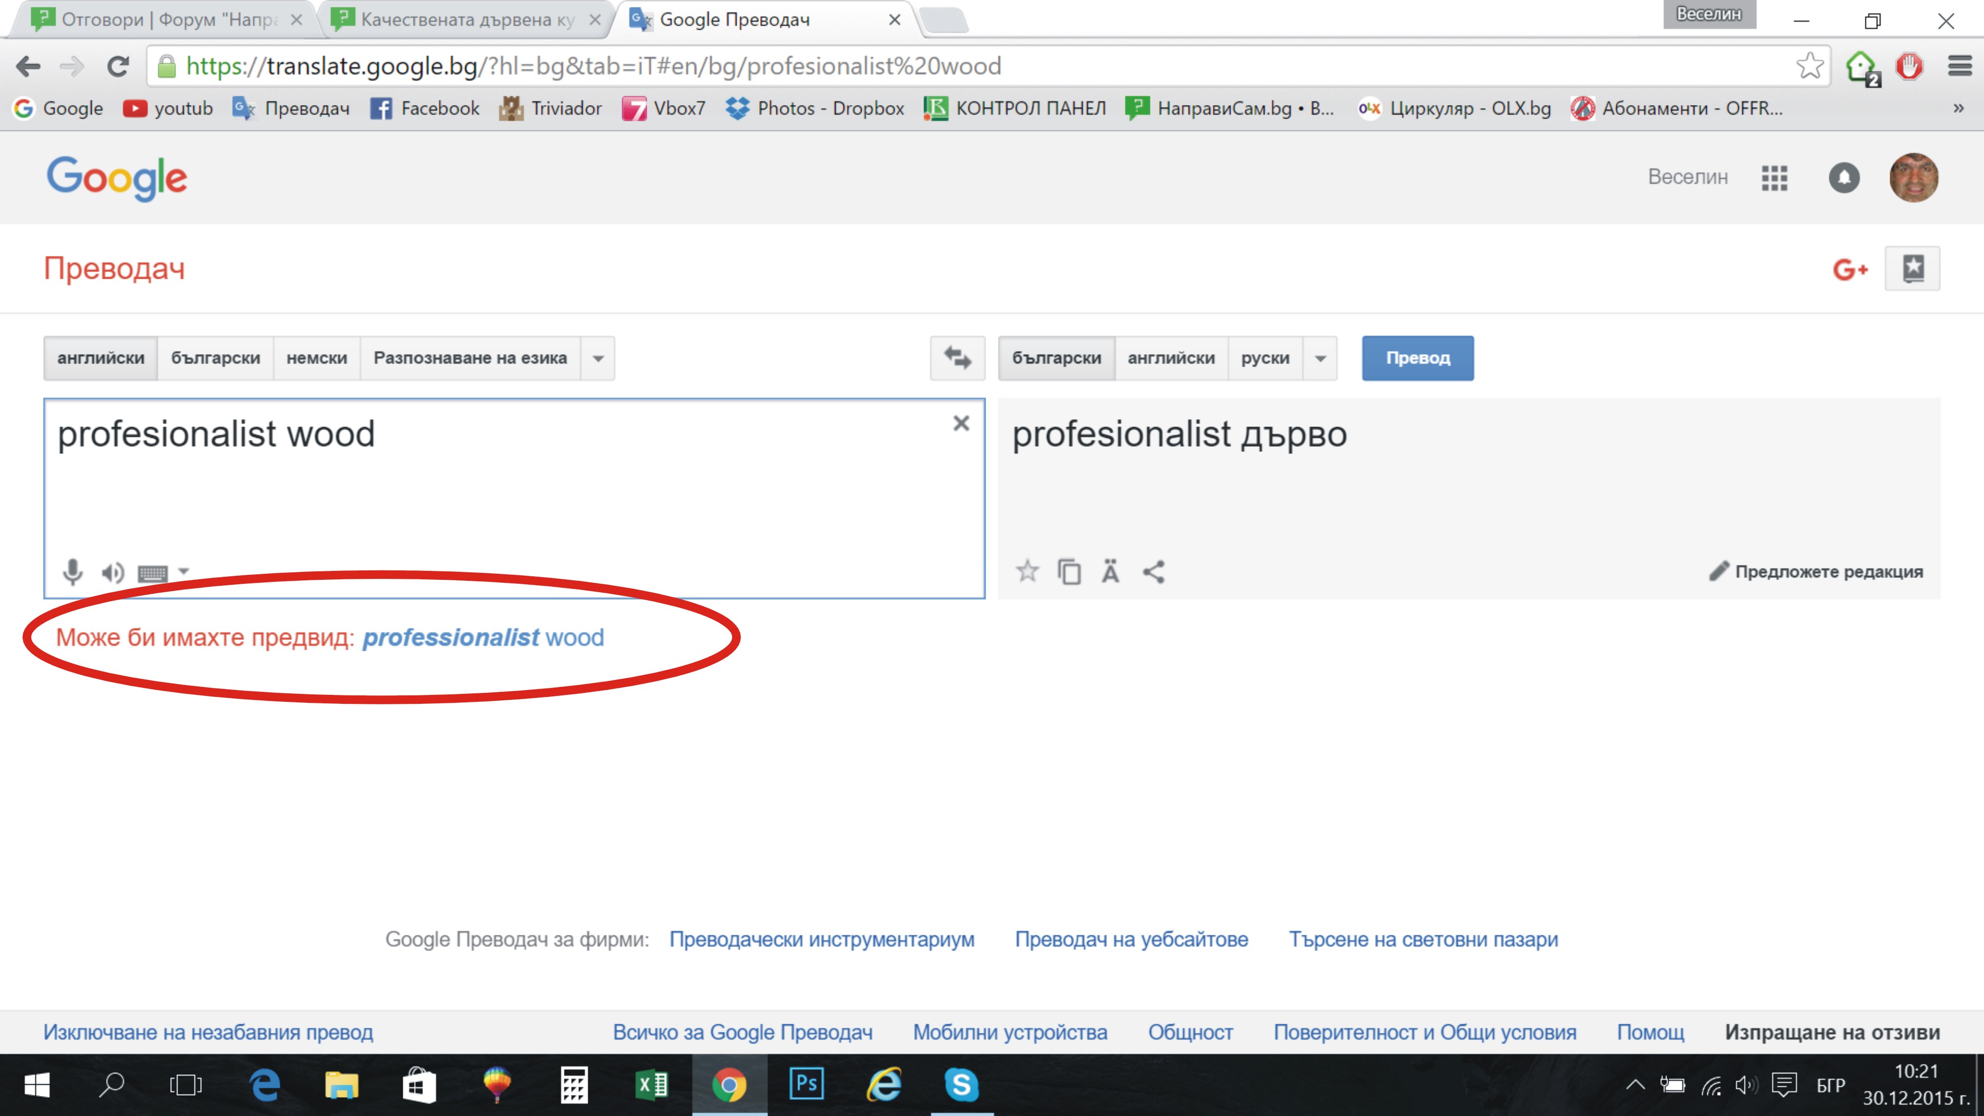Viewport: 1984px width, 1116px height.
Task: Open the Facebook bookmark in bookmarks bar
Action: click(x=425, y=109)
